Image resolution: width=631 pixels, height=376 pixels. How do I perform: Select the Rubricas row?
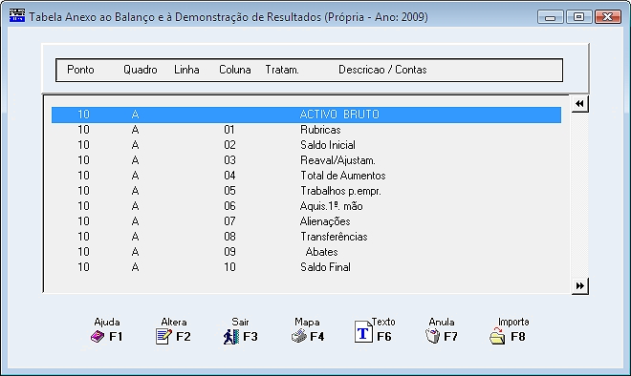[x=306, y=130]
